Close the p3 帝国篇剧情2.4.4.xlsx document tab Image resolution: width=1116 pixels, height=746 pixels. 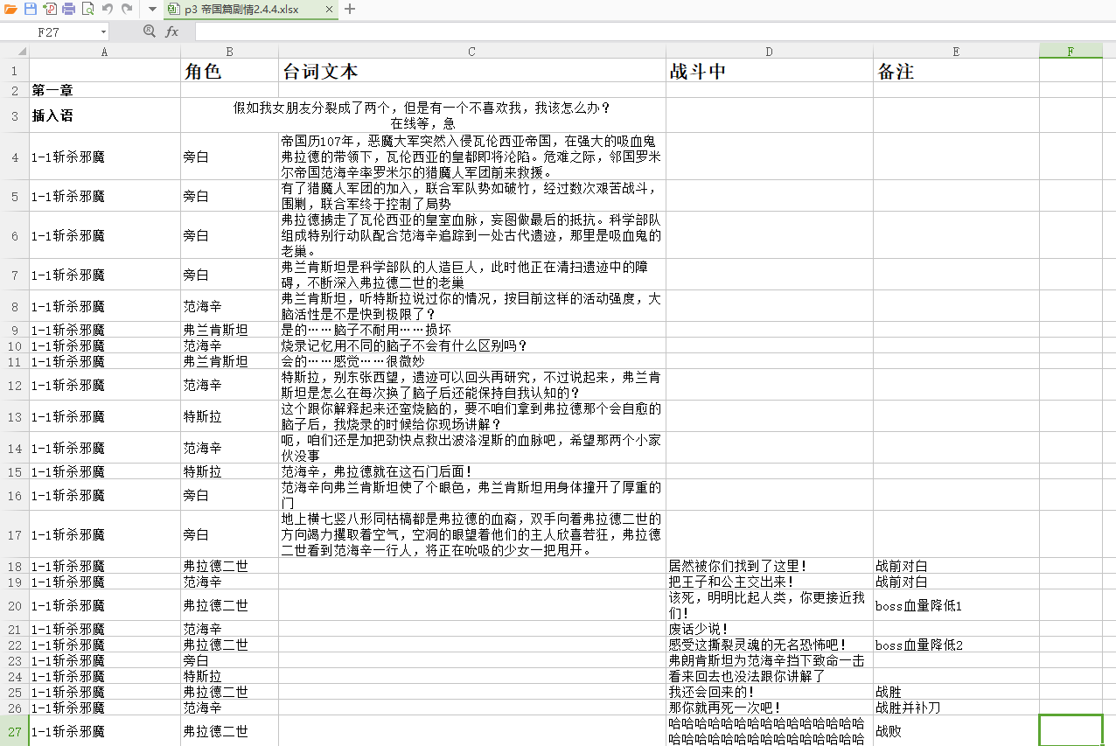(329, 10)
